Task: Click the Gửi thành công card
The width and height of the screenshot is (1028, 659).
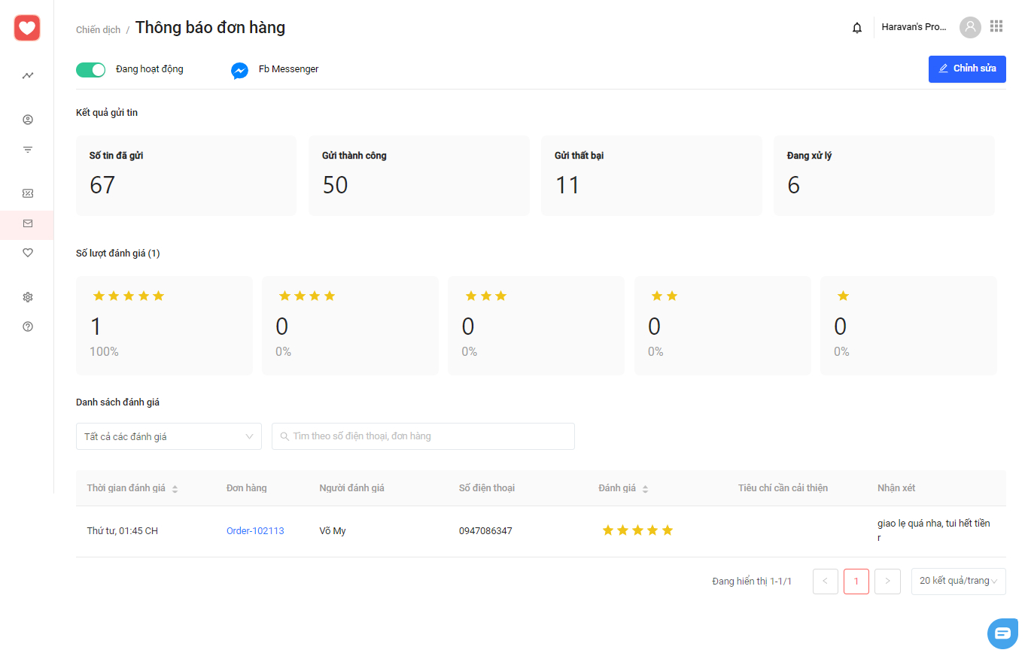Action: tap(418, 175)
